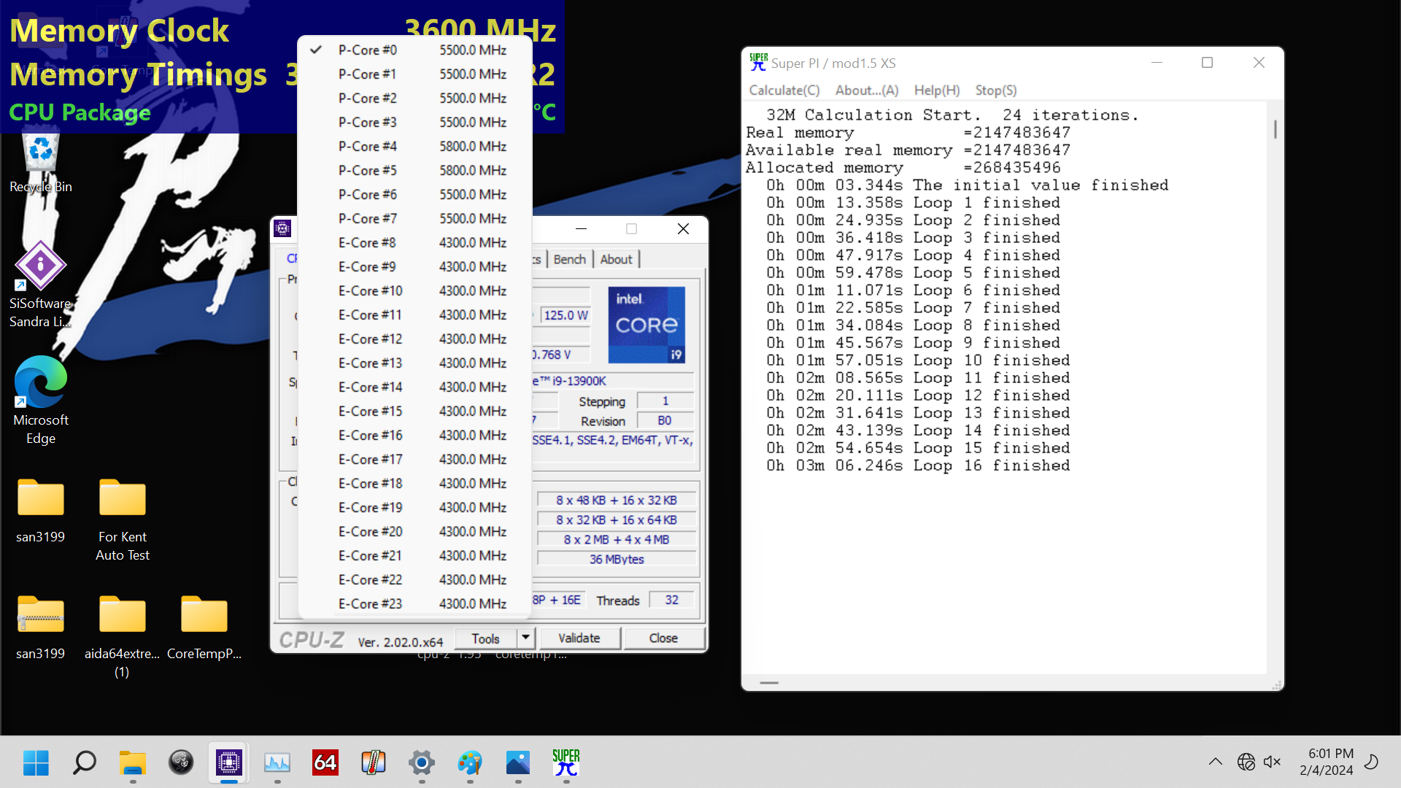Screen dimensions: 1401x788
Task: Open Photos app on taskbar
Action: click(518, 762)
